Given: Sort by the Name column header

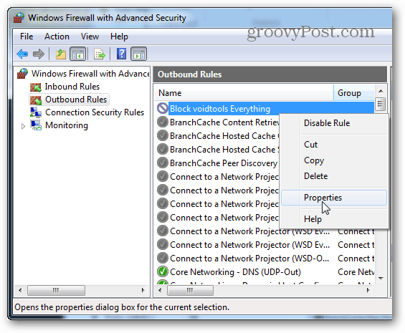Looking at the screenshot, I should click(x=244, y=92).
